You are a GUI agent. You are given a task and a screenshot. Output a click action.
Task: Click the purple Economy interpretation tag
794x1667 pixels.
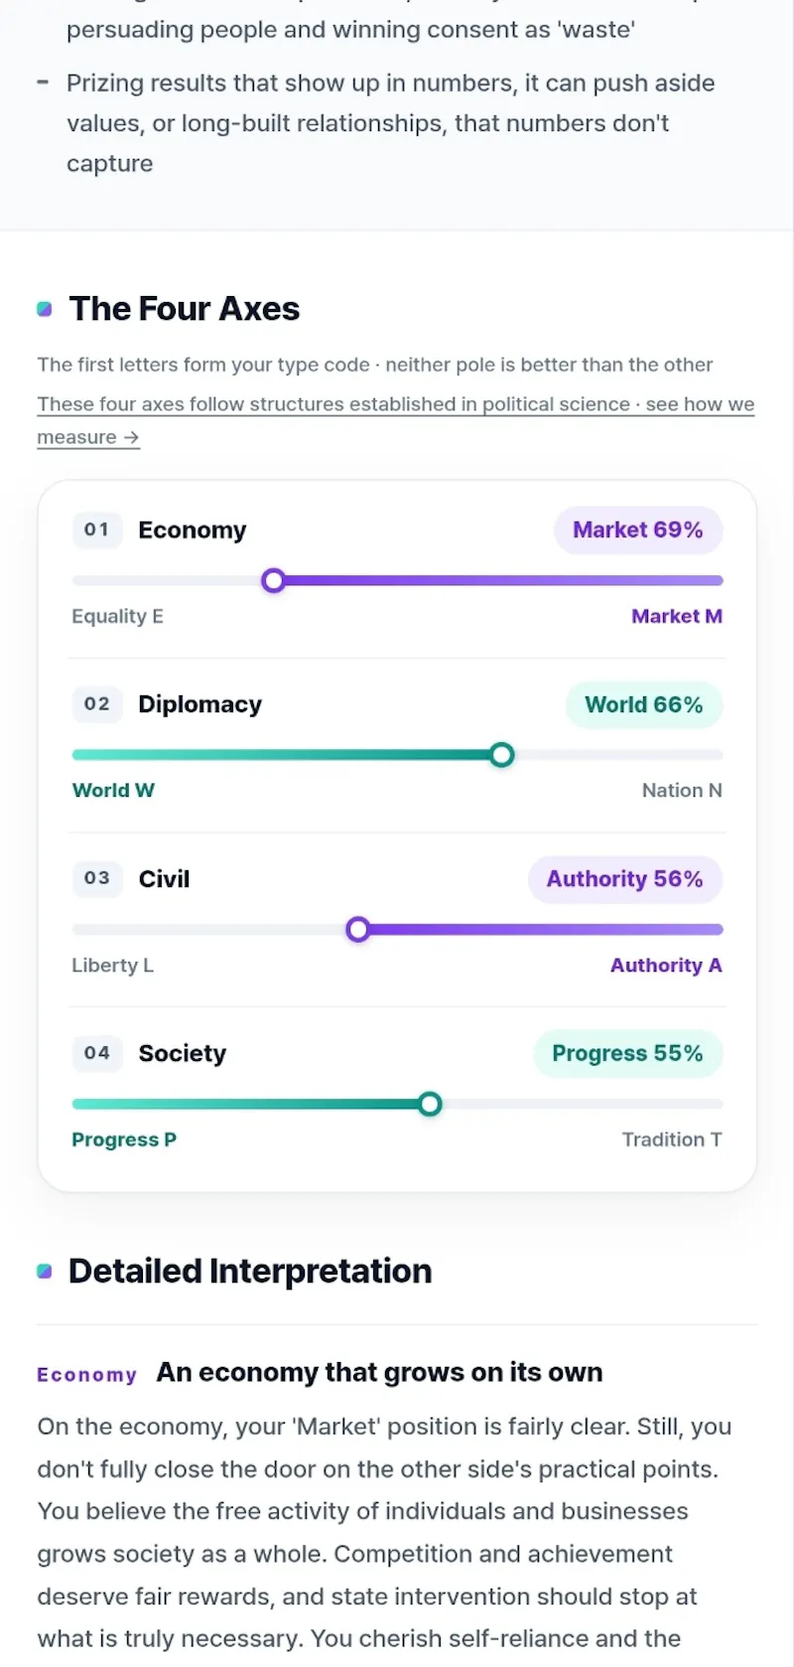point(87,1375)
